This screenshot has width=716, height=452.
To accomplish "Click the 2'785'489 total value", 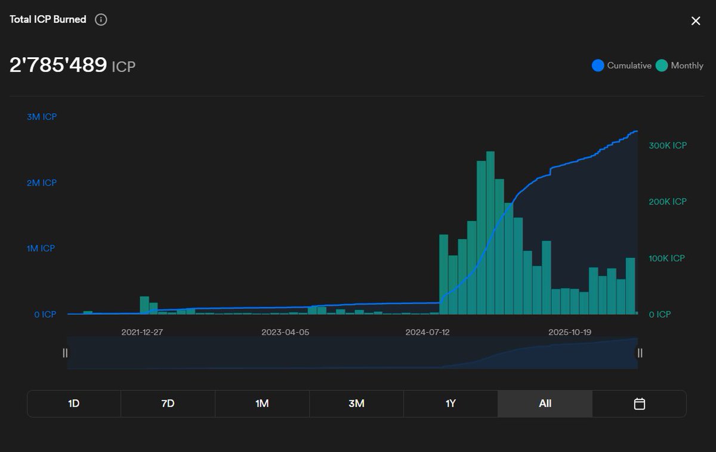I will [58, 66].
